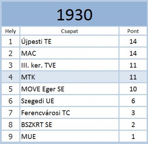The width and height of the screenshot is (148, 144).
Task: Click Szegedi UE's 6 points cell
Action: pos(133,101)
